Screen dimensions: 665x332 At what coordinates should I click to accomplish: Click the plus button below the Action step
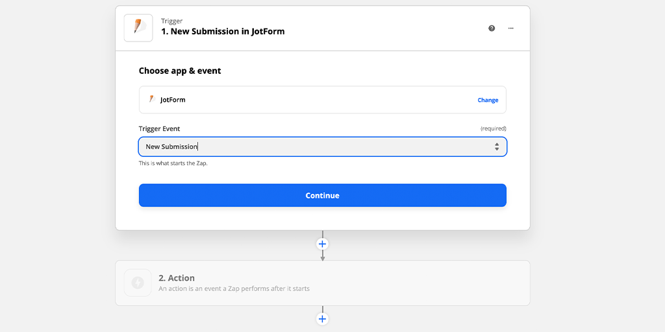pos(322,319)
